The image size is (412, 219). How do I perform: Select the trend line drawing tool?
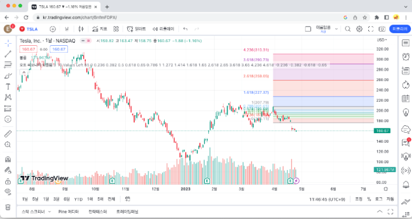pyautogui.click(x=8, y=54)
